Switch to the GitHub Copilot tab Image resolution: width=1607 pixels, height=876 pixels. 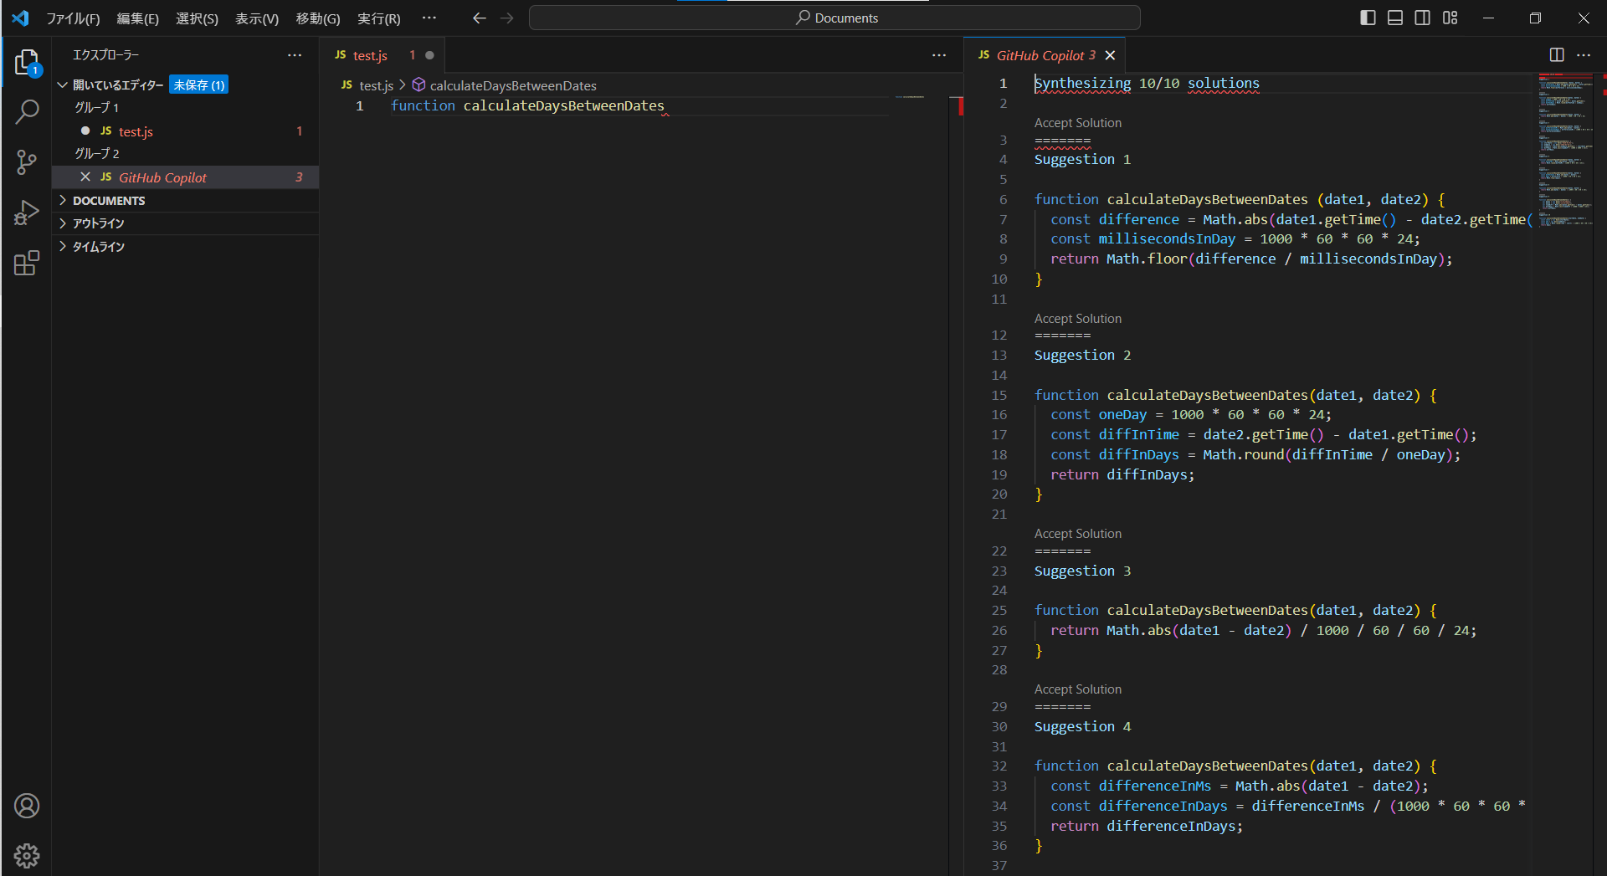(1046, 55)
